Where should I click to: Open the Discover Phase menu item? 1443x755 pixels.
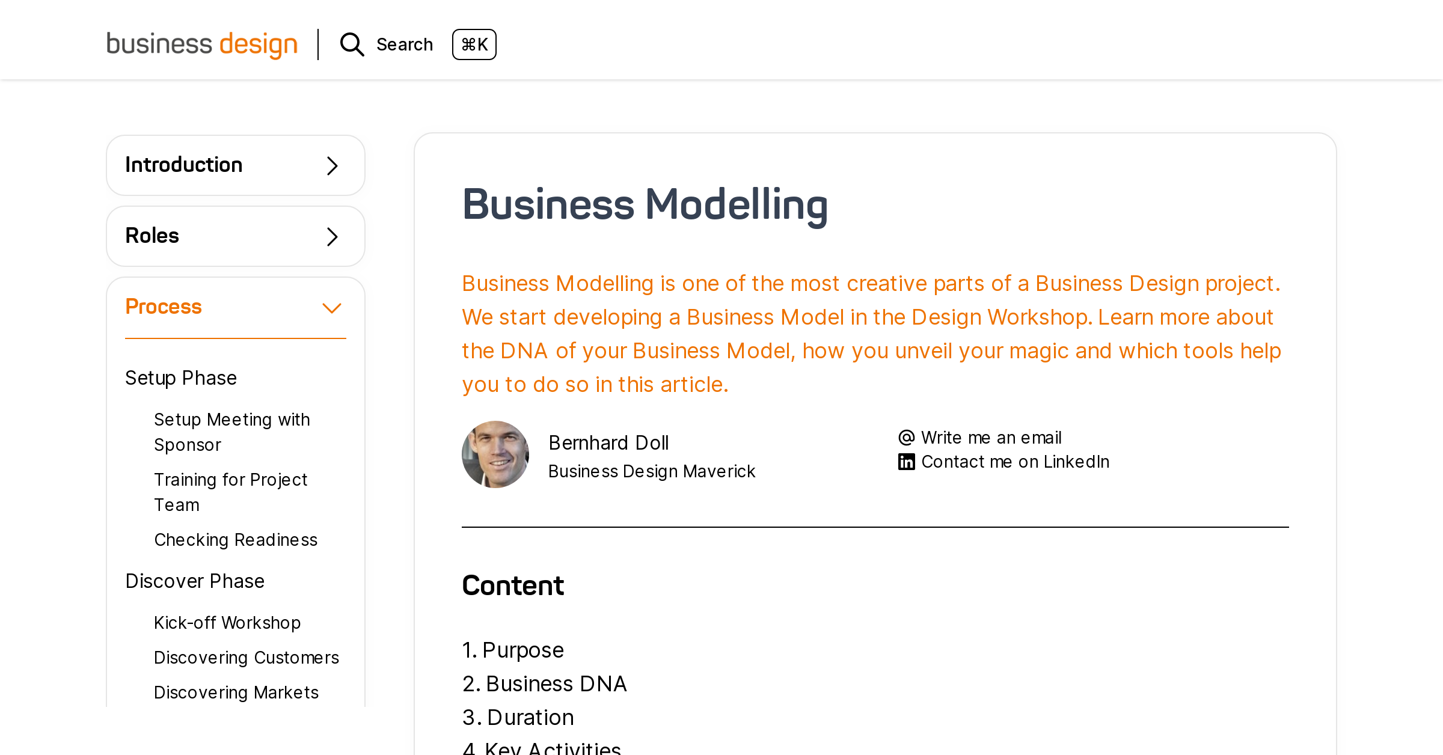pos(194,581)
